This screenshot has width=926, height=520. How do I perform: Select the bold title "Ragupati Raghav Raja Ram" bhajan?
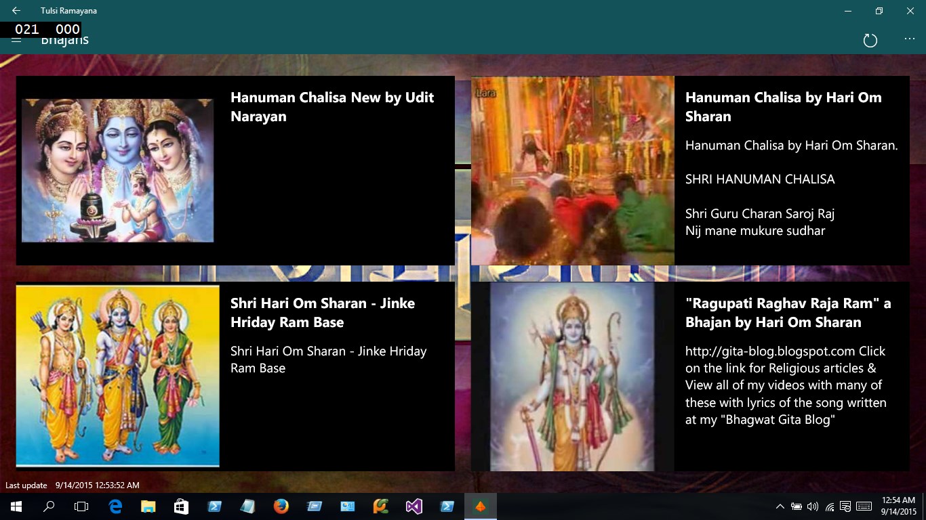(x=788, y=313)
